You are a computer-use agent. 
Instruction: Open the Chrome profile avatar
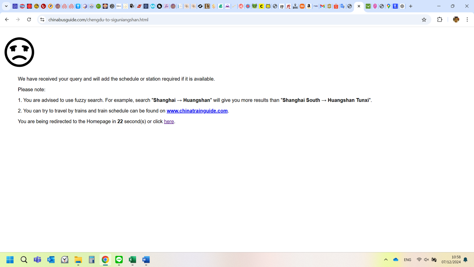[456, 19]
